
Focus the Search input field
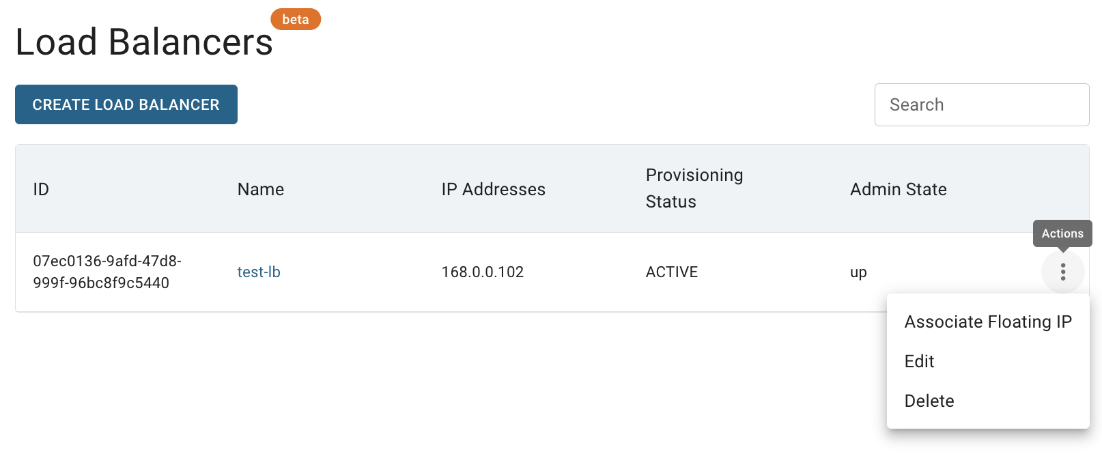coord(981,104)
